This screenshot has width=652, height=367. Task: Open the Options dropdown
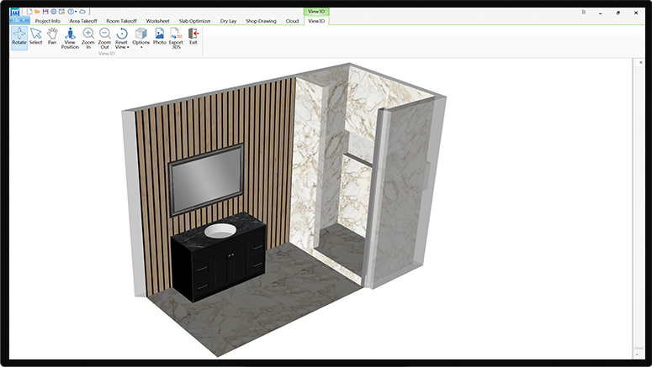(140, 47)
